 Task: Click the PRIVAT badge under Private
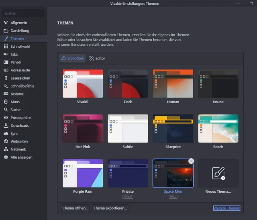pos(128,197)
